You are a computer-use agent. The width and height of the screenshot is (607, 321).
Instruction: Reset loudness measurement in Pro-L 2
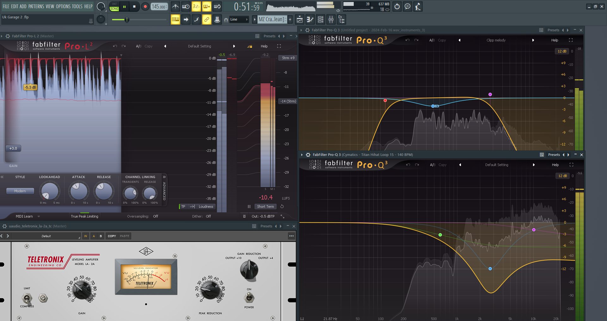coord(282,207)
